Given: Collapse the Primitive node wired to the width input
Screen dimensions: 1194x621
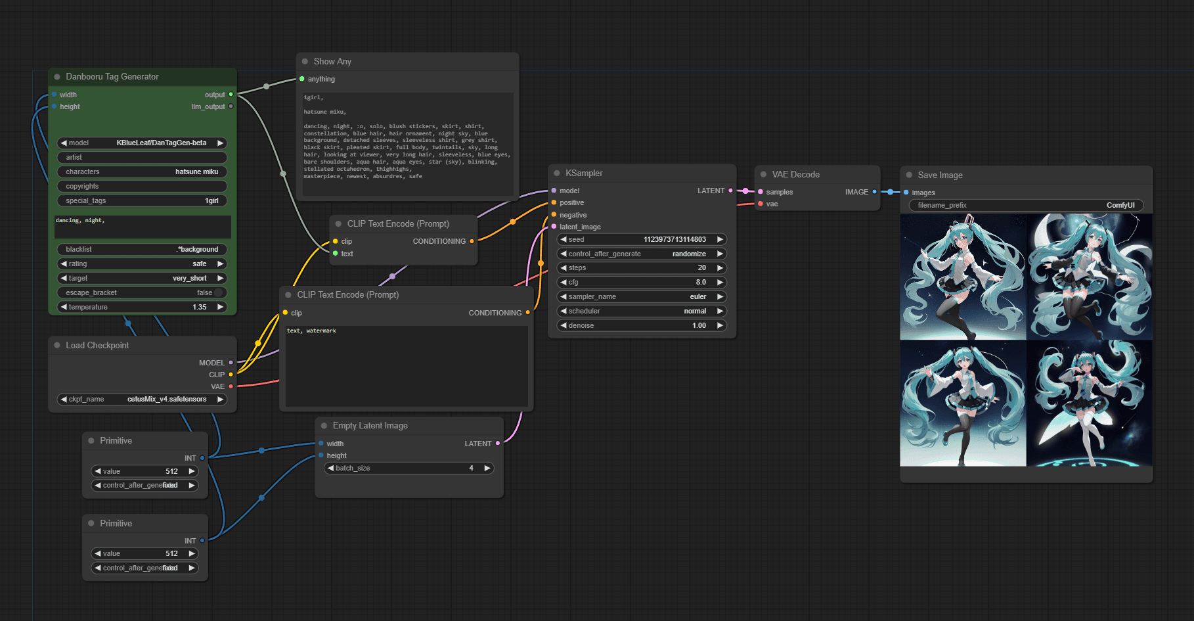Looking at the screenshot, I should tap(91, 441).
